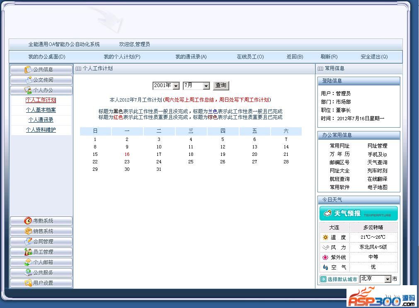Screen dimensions: 419x308
Task: Click the 公共信息 sidebar icon
Action: 28,70
